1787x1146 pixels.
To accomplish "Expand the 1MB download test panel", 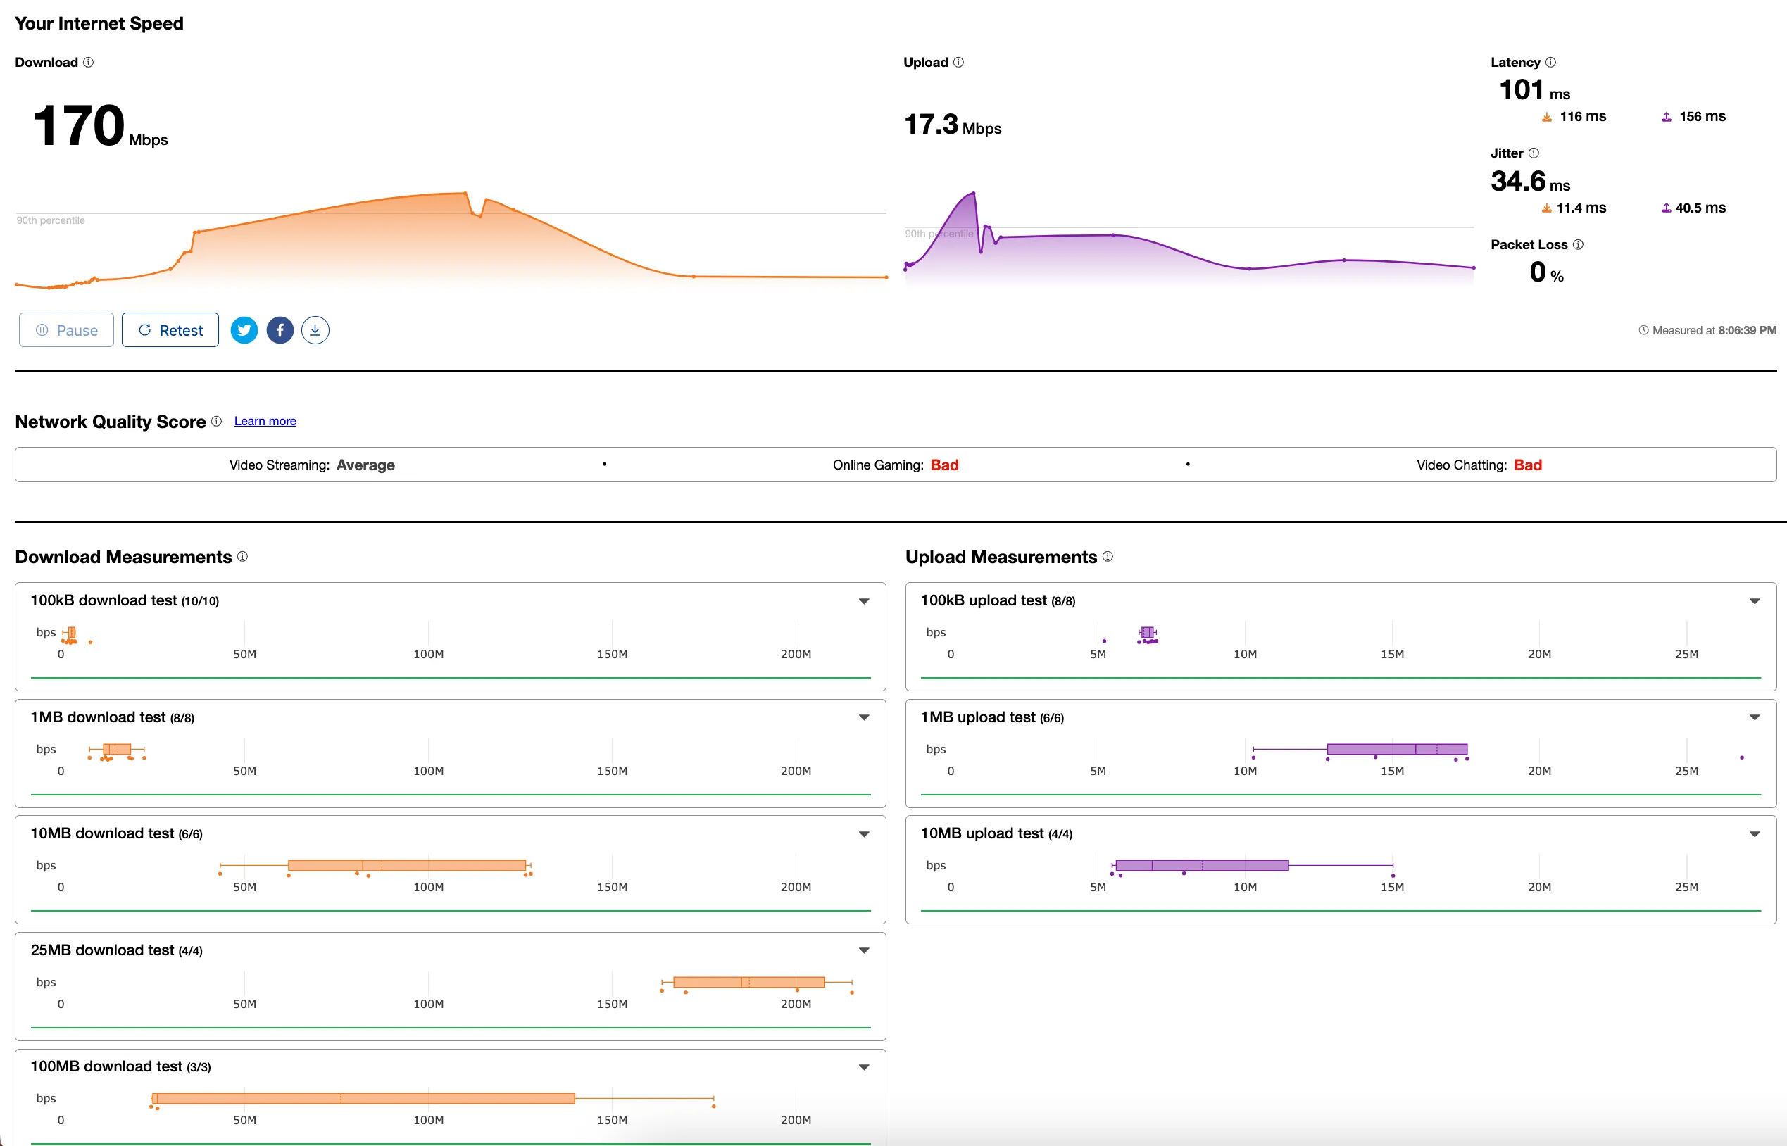I will pos(863,717).
